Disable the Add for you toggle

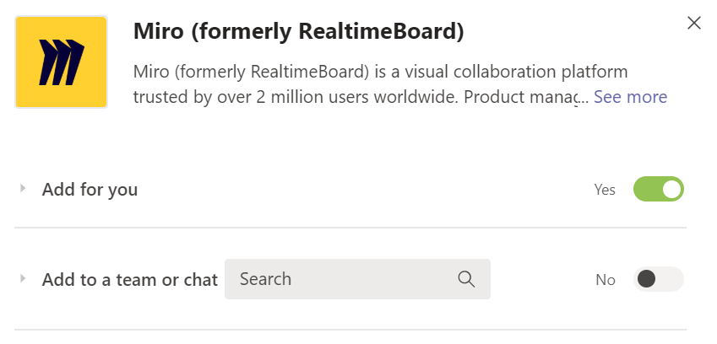point(658,190)
